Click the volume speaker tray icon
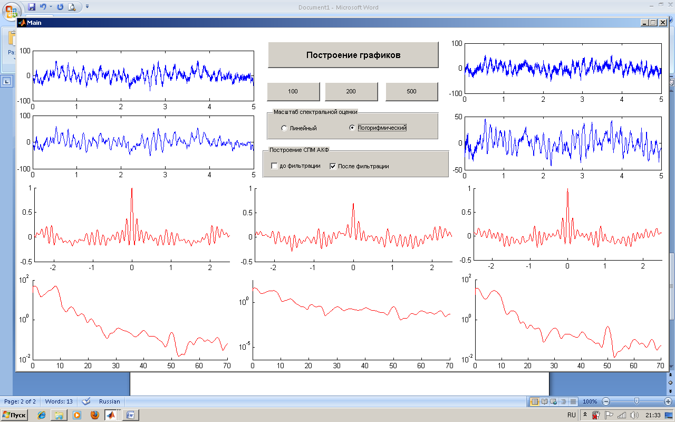 click(634, 415)
